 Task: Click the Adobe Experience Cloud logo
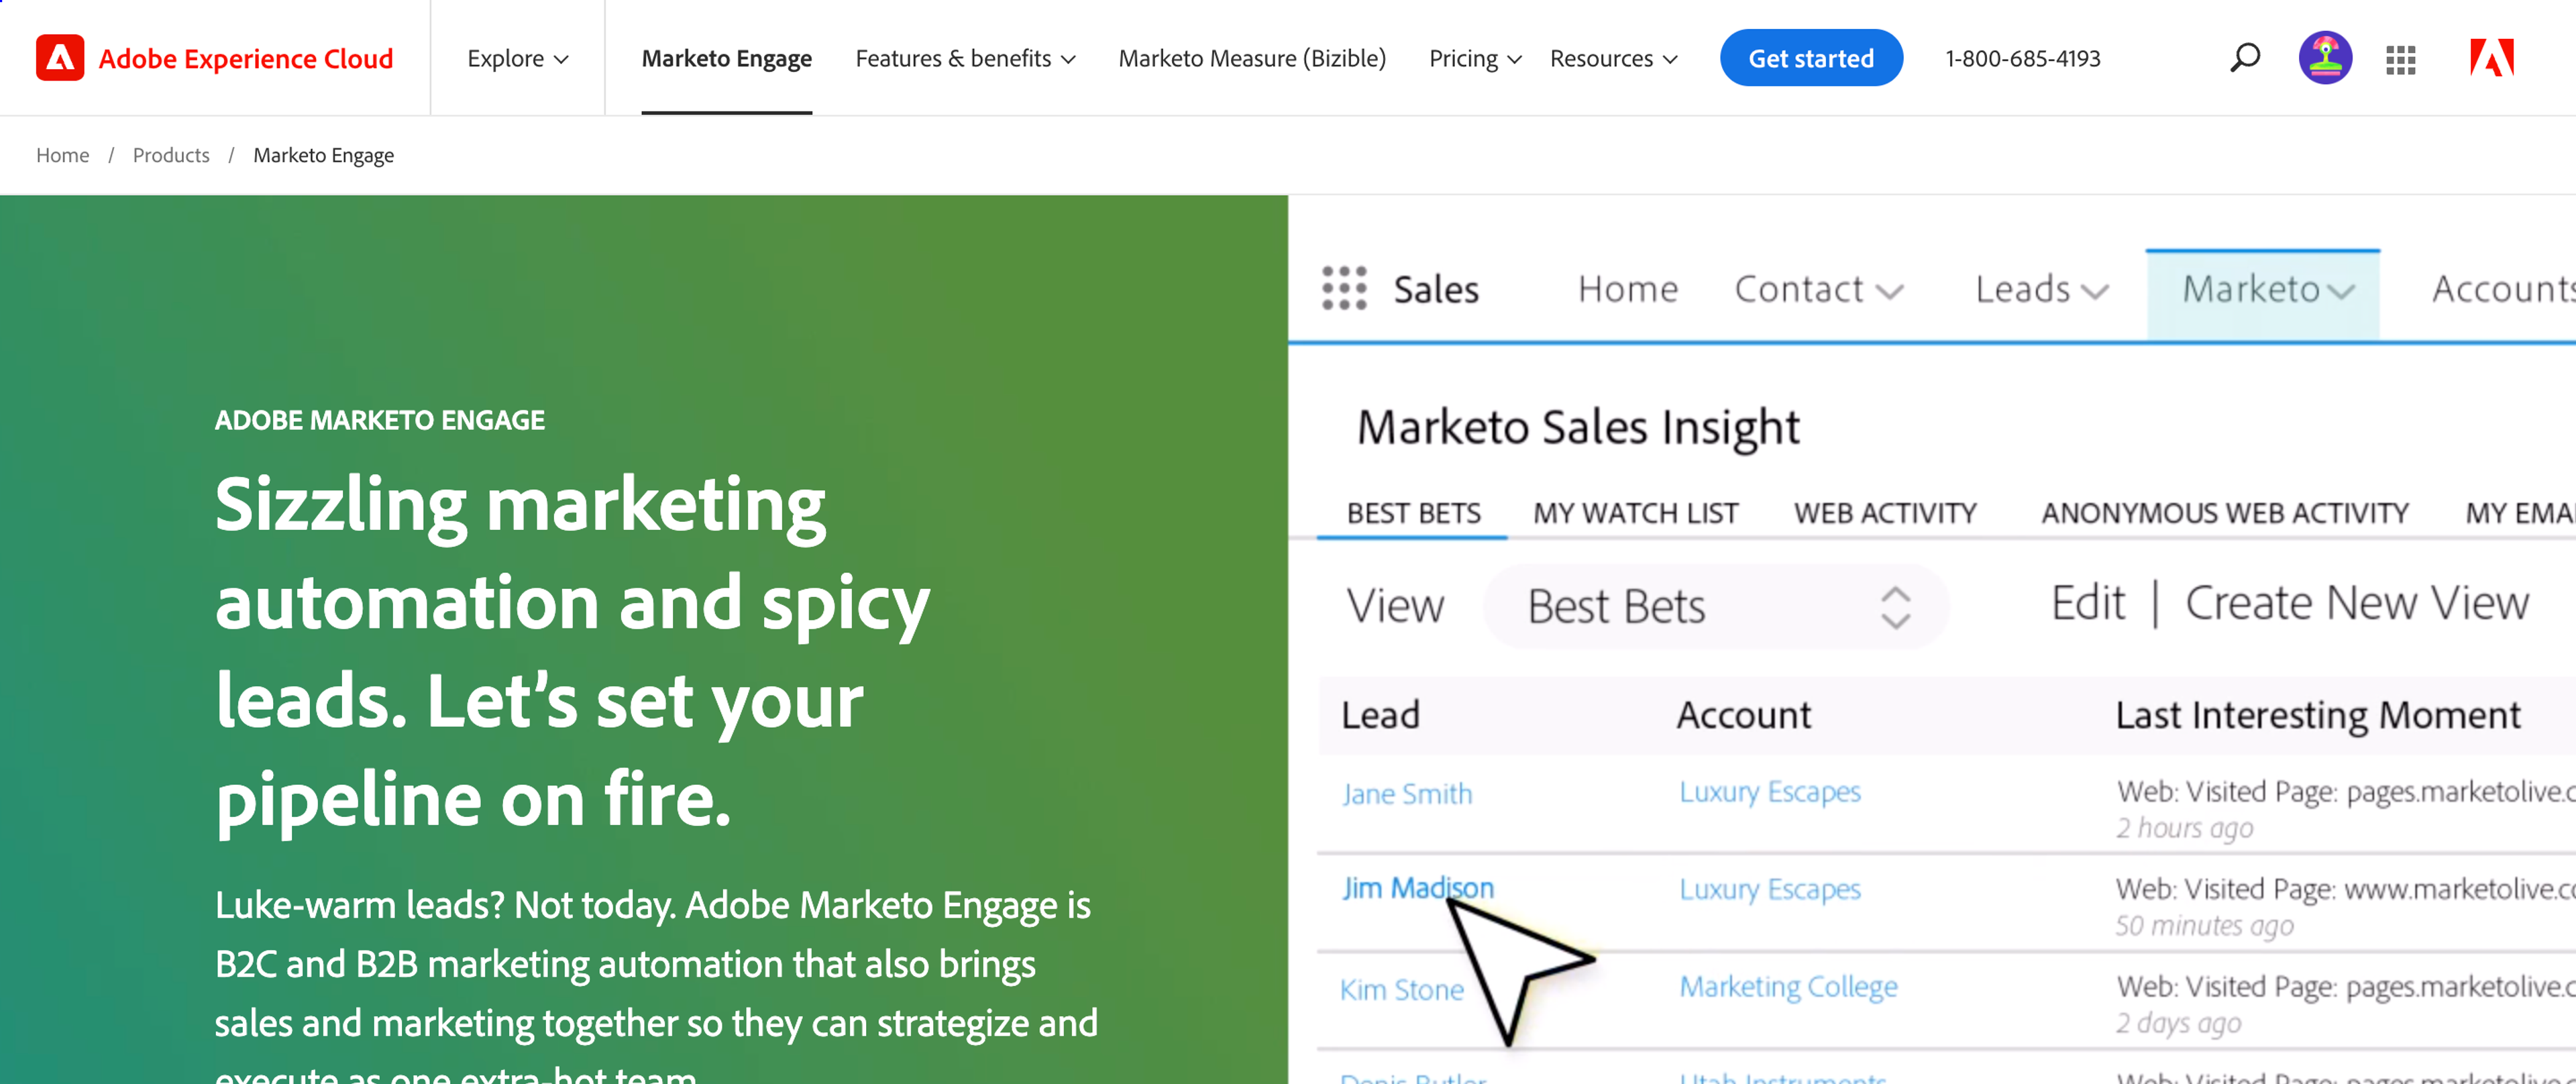point(214,58)
